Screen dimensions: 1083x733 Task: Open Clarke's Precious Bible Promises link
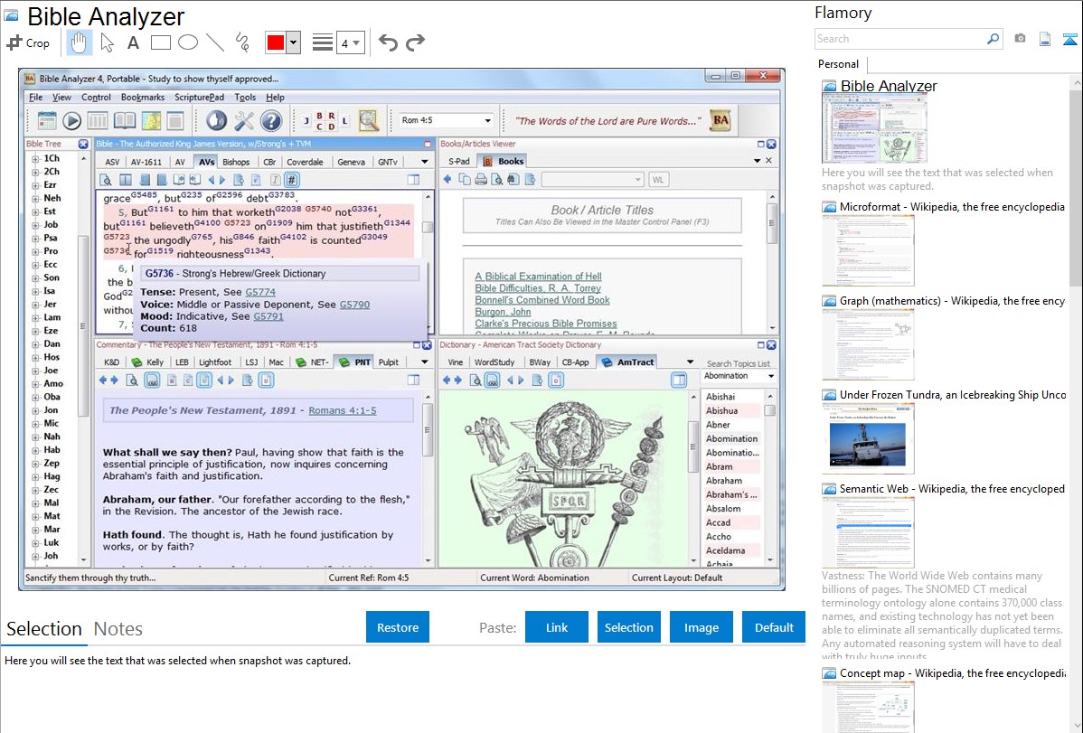(546, 324)
